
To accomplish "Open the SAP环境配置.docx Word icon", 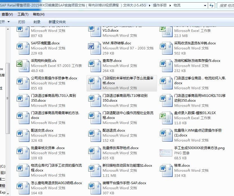I will (x=23, y=48).
